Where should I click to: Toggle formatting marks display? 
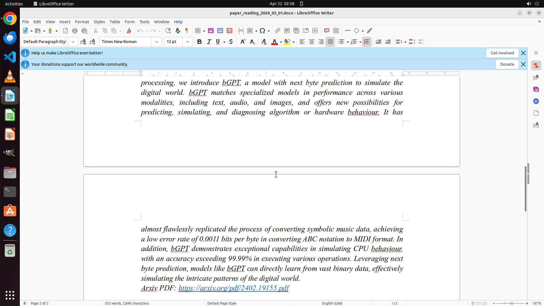coord(187,31)
